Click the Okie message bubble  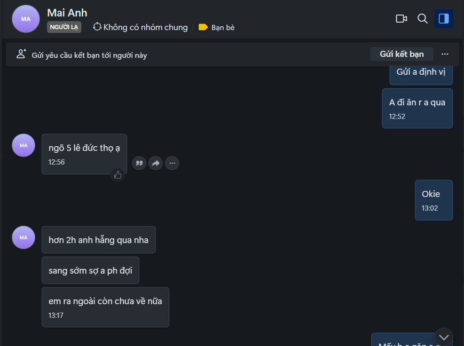point(433,200)
